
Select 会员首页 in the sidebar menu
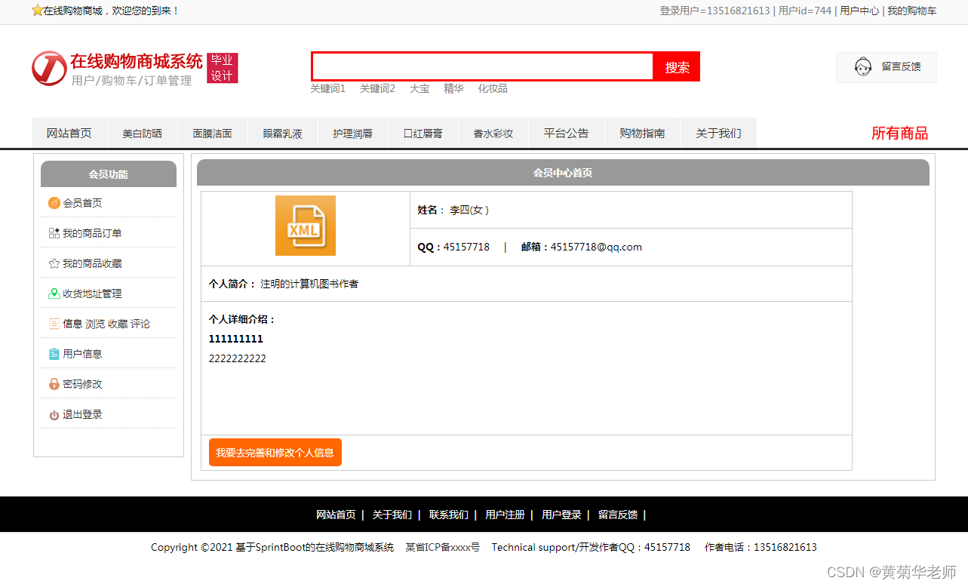click(x=82, y=203)
